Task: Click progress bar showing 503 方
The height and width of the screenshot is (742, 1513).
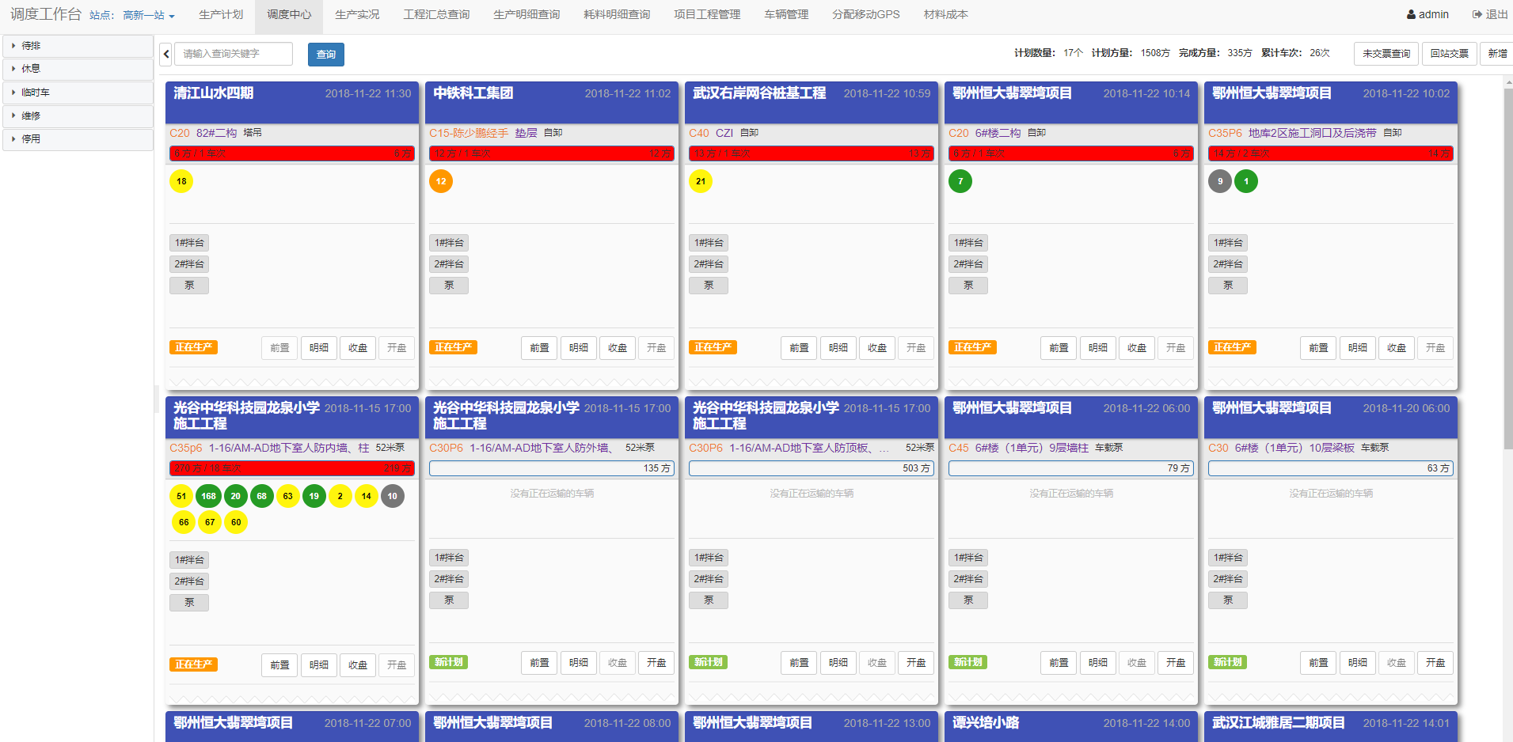Action: 812,468
